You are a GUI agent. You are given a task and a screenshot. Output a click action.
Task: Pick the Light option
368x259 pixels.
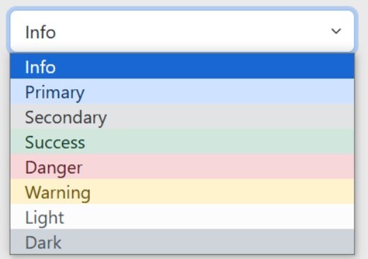pos(182,217)
